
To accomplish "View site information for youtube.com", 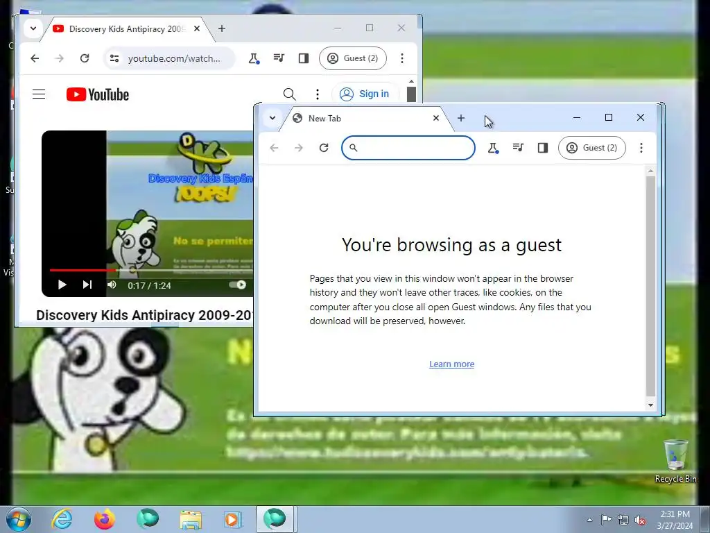I will point(114,58).
